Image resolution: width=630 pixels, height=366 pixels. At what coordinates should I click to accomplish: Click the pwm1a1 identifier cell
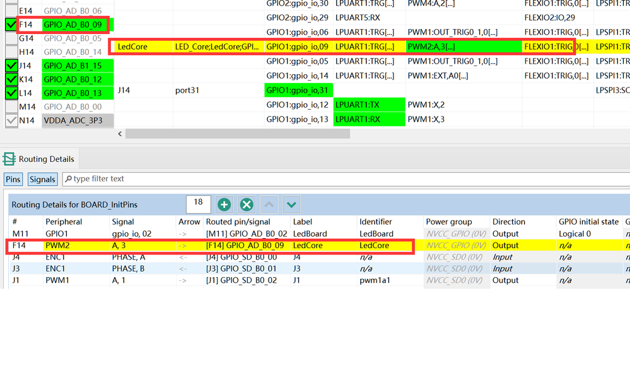(x=375, y=280)
